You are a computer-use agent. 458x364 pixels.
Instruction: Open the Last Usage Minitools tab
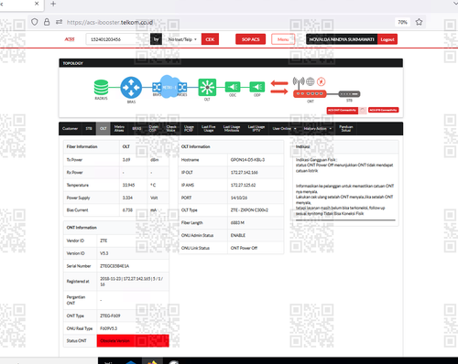click(x=232, y=129)
